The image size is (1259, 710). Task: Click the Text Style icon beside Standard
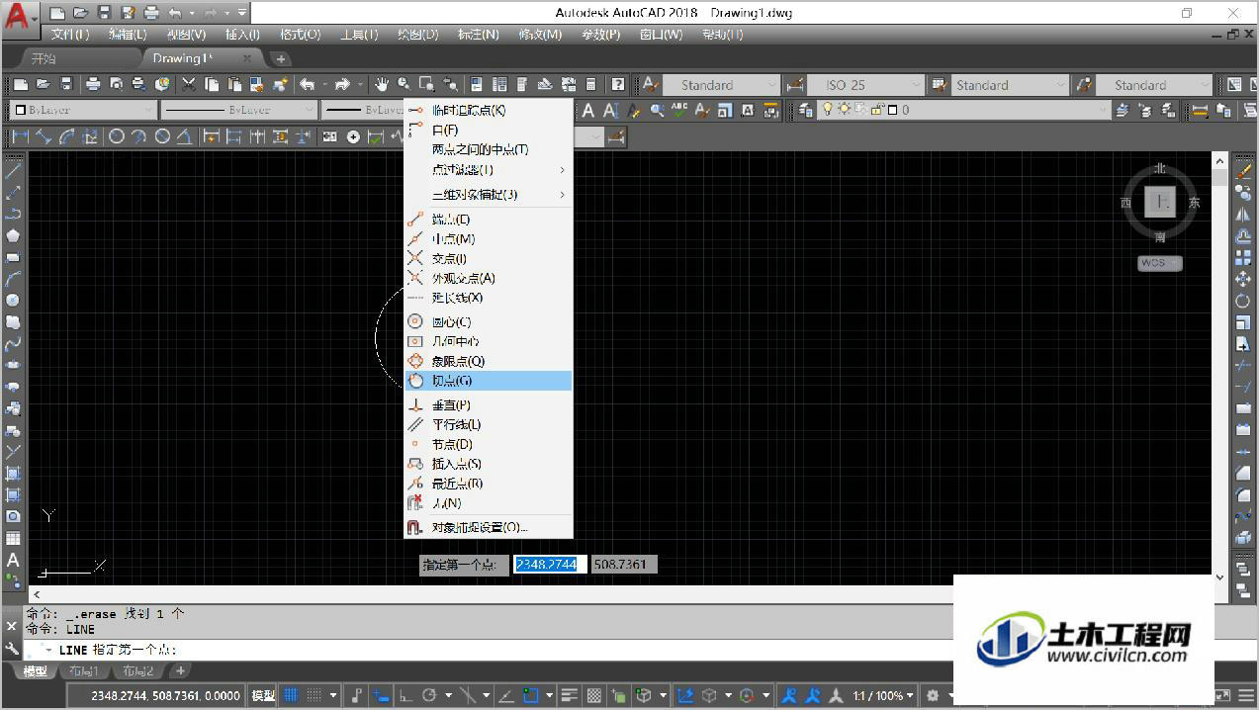click(651, 85)
